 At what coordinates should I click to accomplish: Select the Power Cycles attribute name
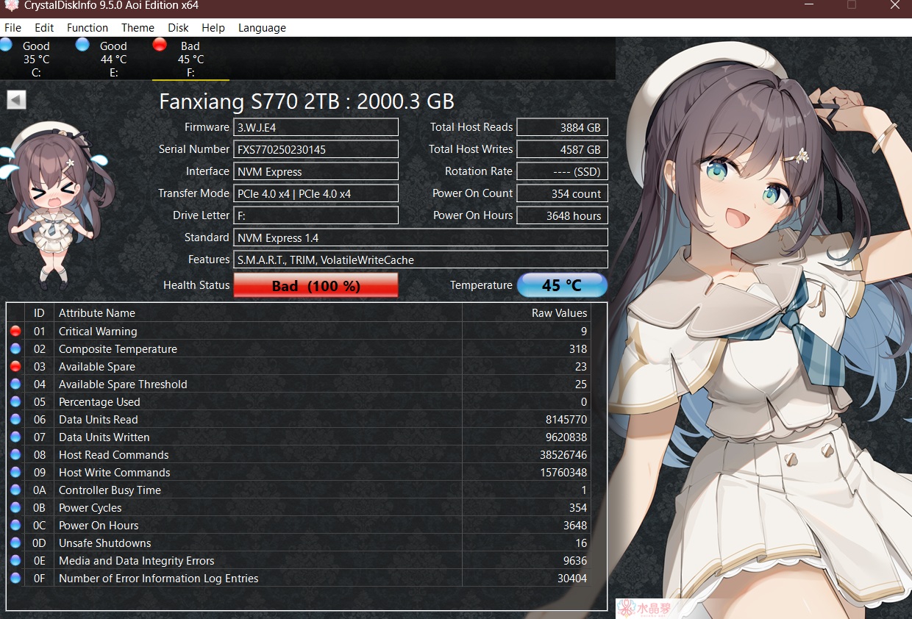click(x=90, y=508)
